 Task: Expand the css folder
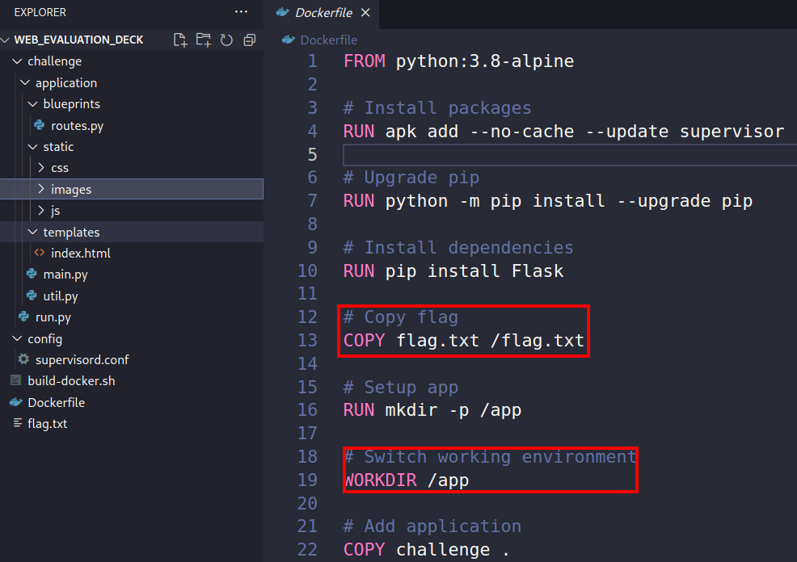42,168
